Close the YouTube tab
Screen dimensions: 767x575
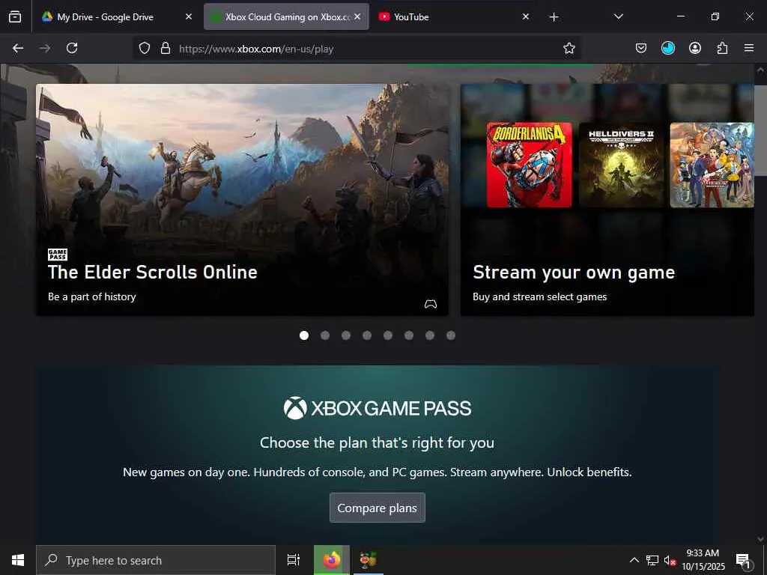(x=525, y=16)
